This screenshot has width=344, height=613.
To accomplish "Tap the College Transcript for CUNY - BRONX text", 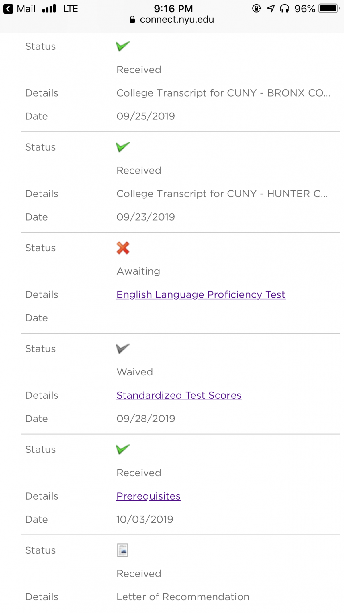I will point(223,93).
